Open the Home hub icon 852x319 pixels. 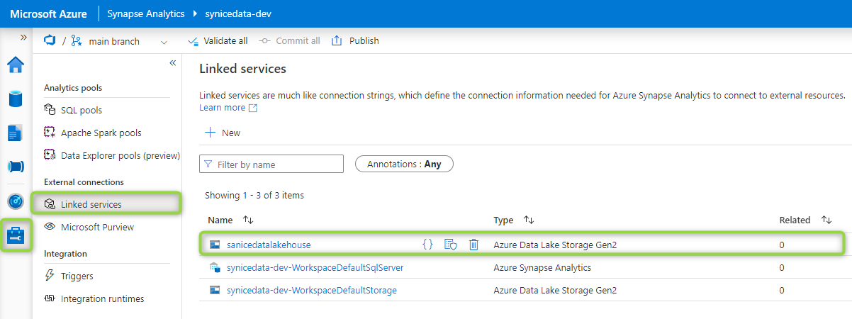pos(16,65)
